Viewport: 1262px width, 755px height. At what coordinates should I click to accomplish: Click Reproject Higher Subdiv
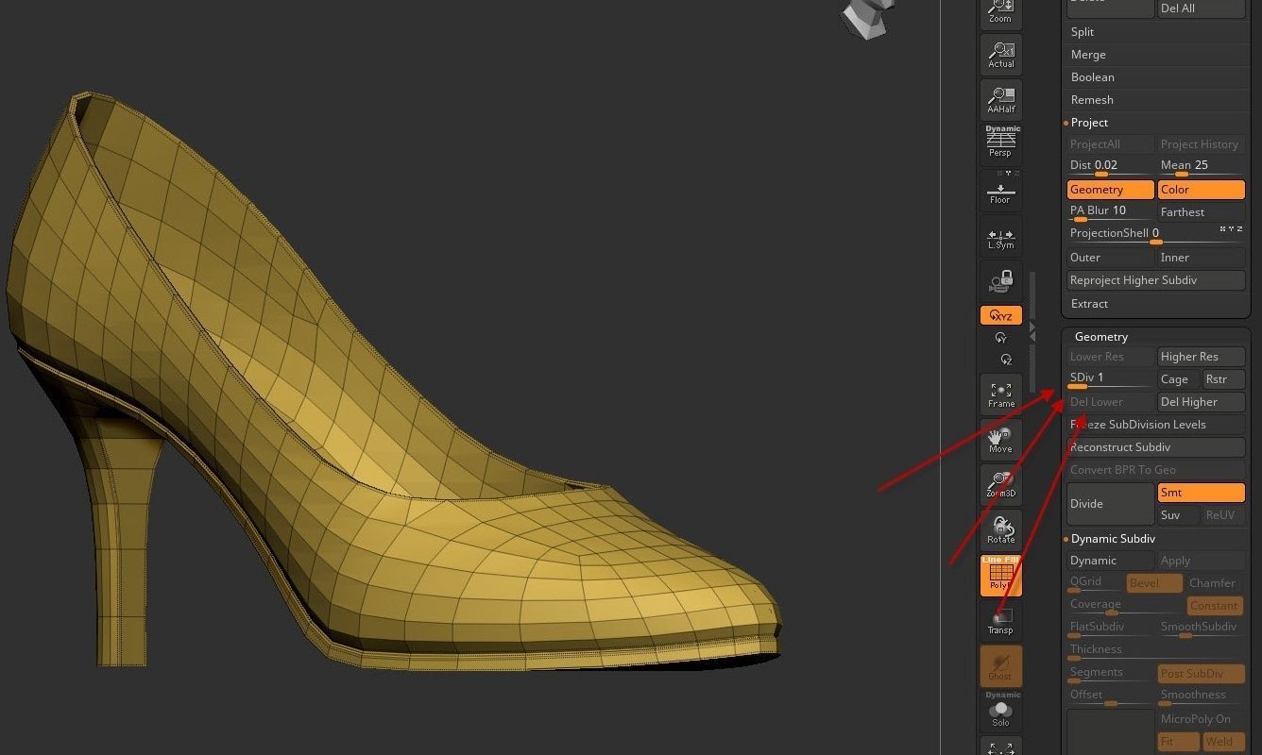pyautogui.click(x=1156, y=280)
